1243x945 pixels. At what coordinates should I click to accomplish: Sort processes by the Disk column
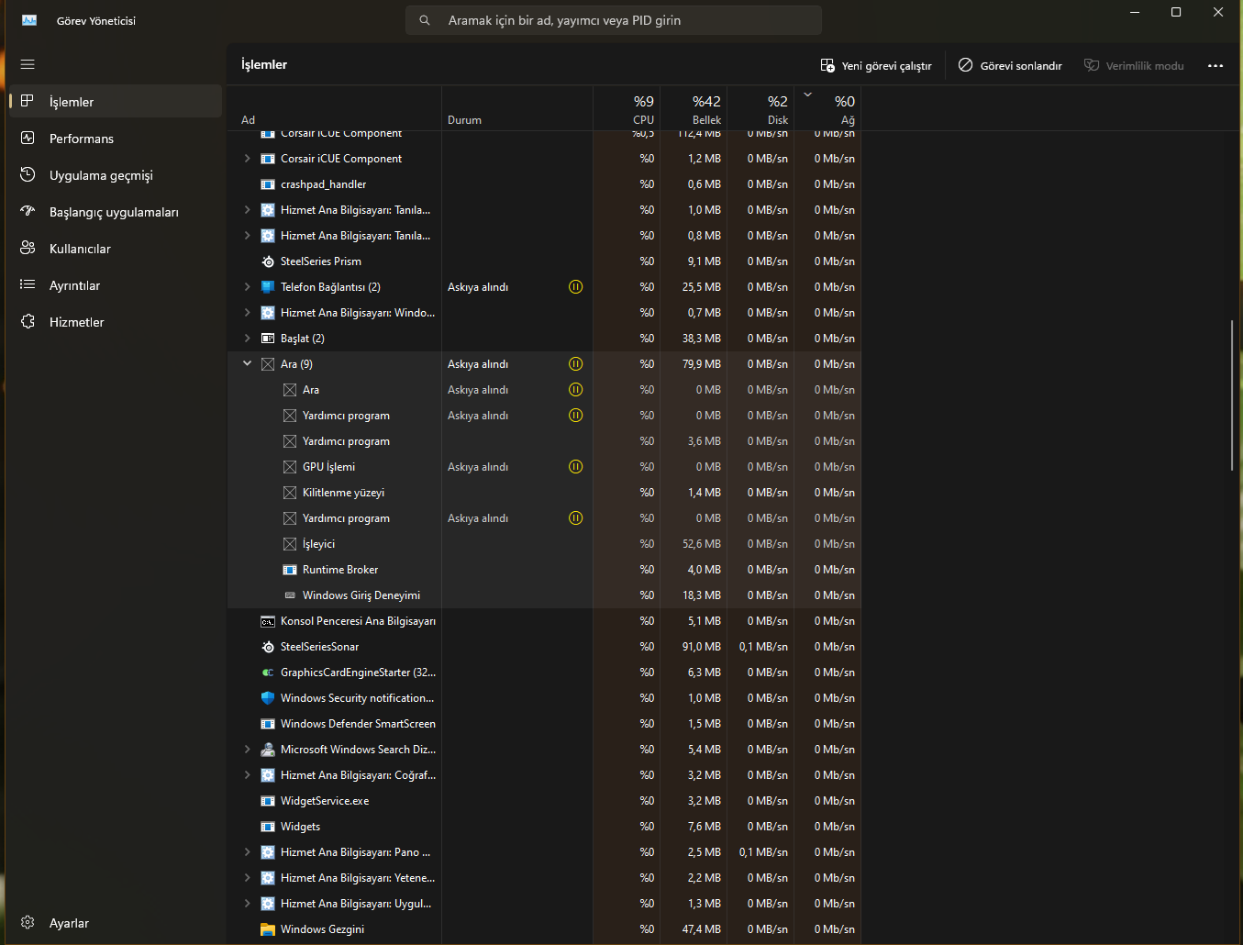tap(760, 109)
